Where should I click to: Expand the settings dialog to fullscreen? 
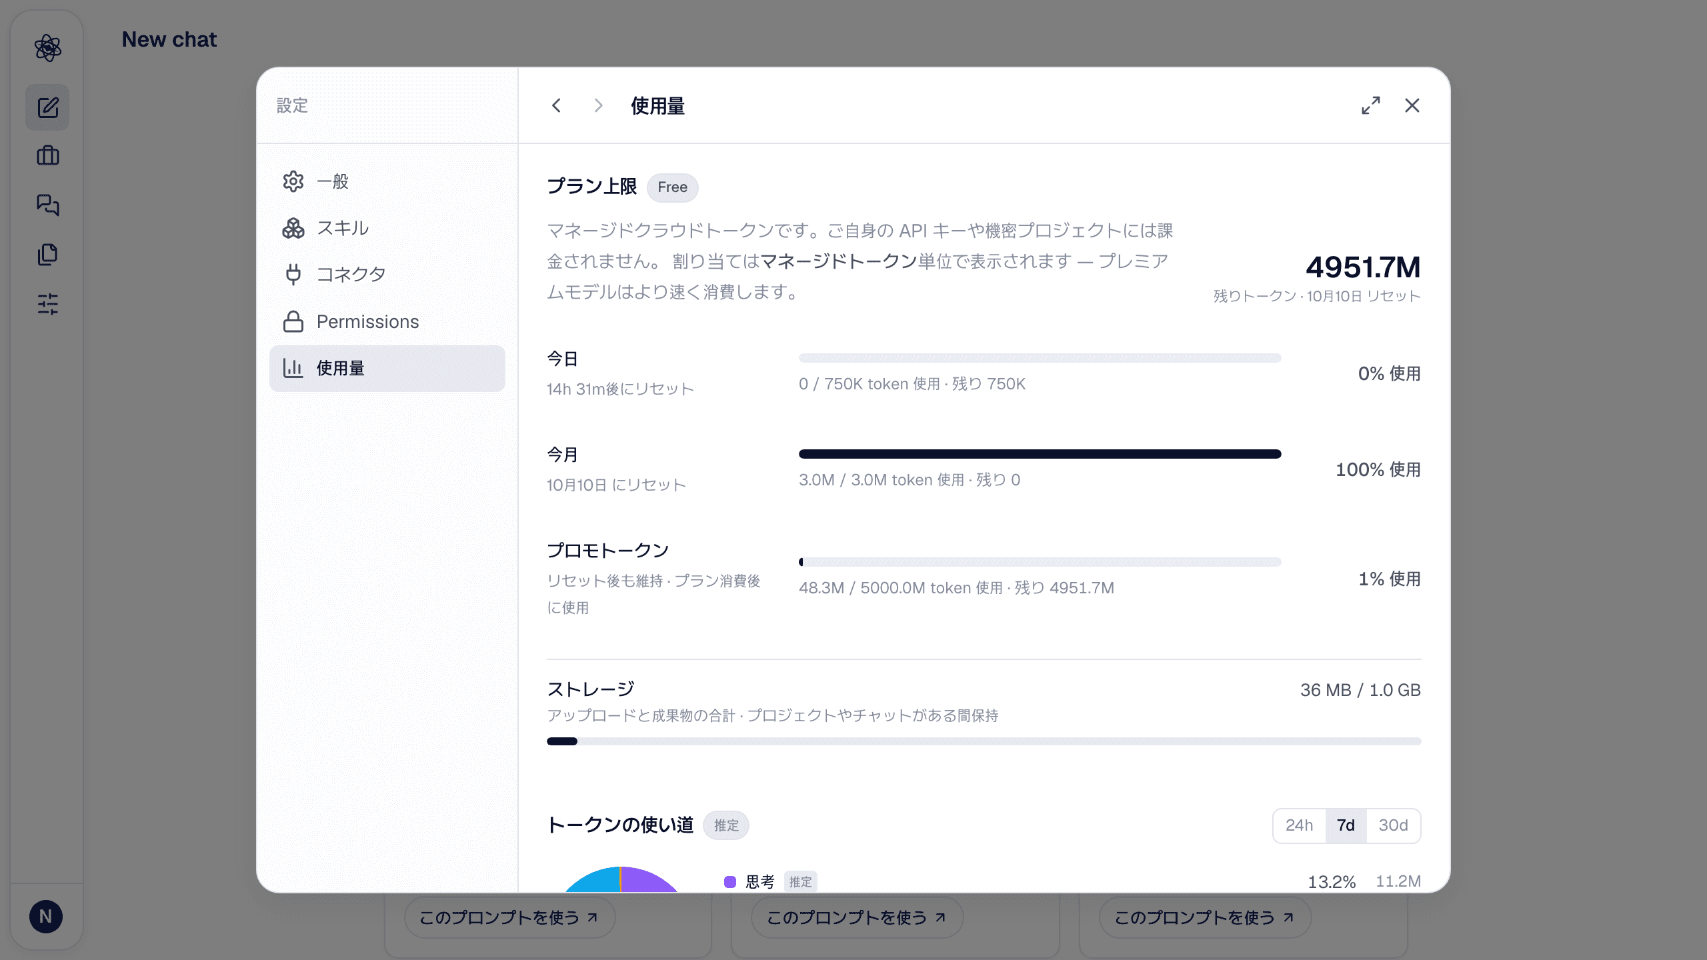(x=1371, y=105)
